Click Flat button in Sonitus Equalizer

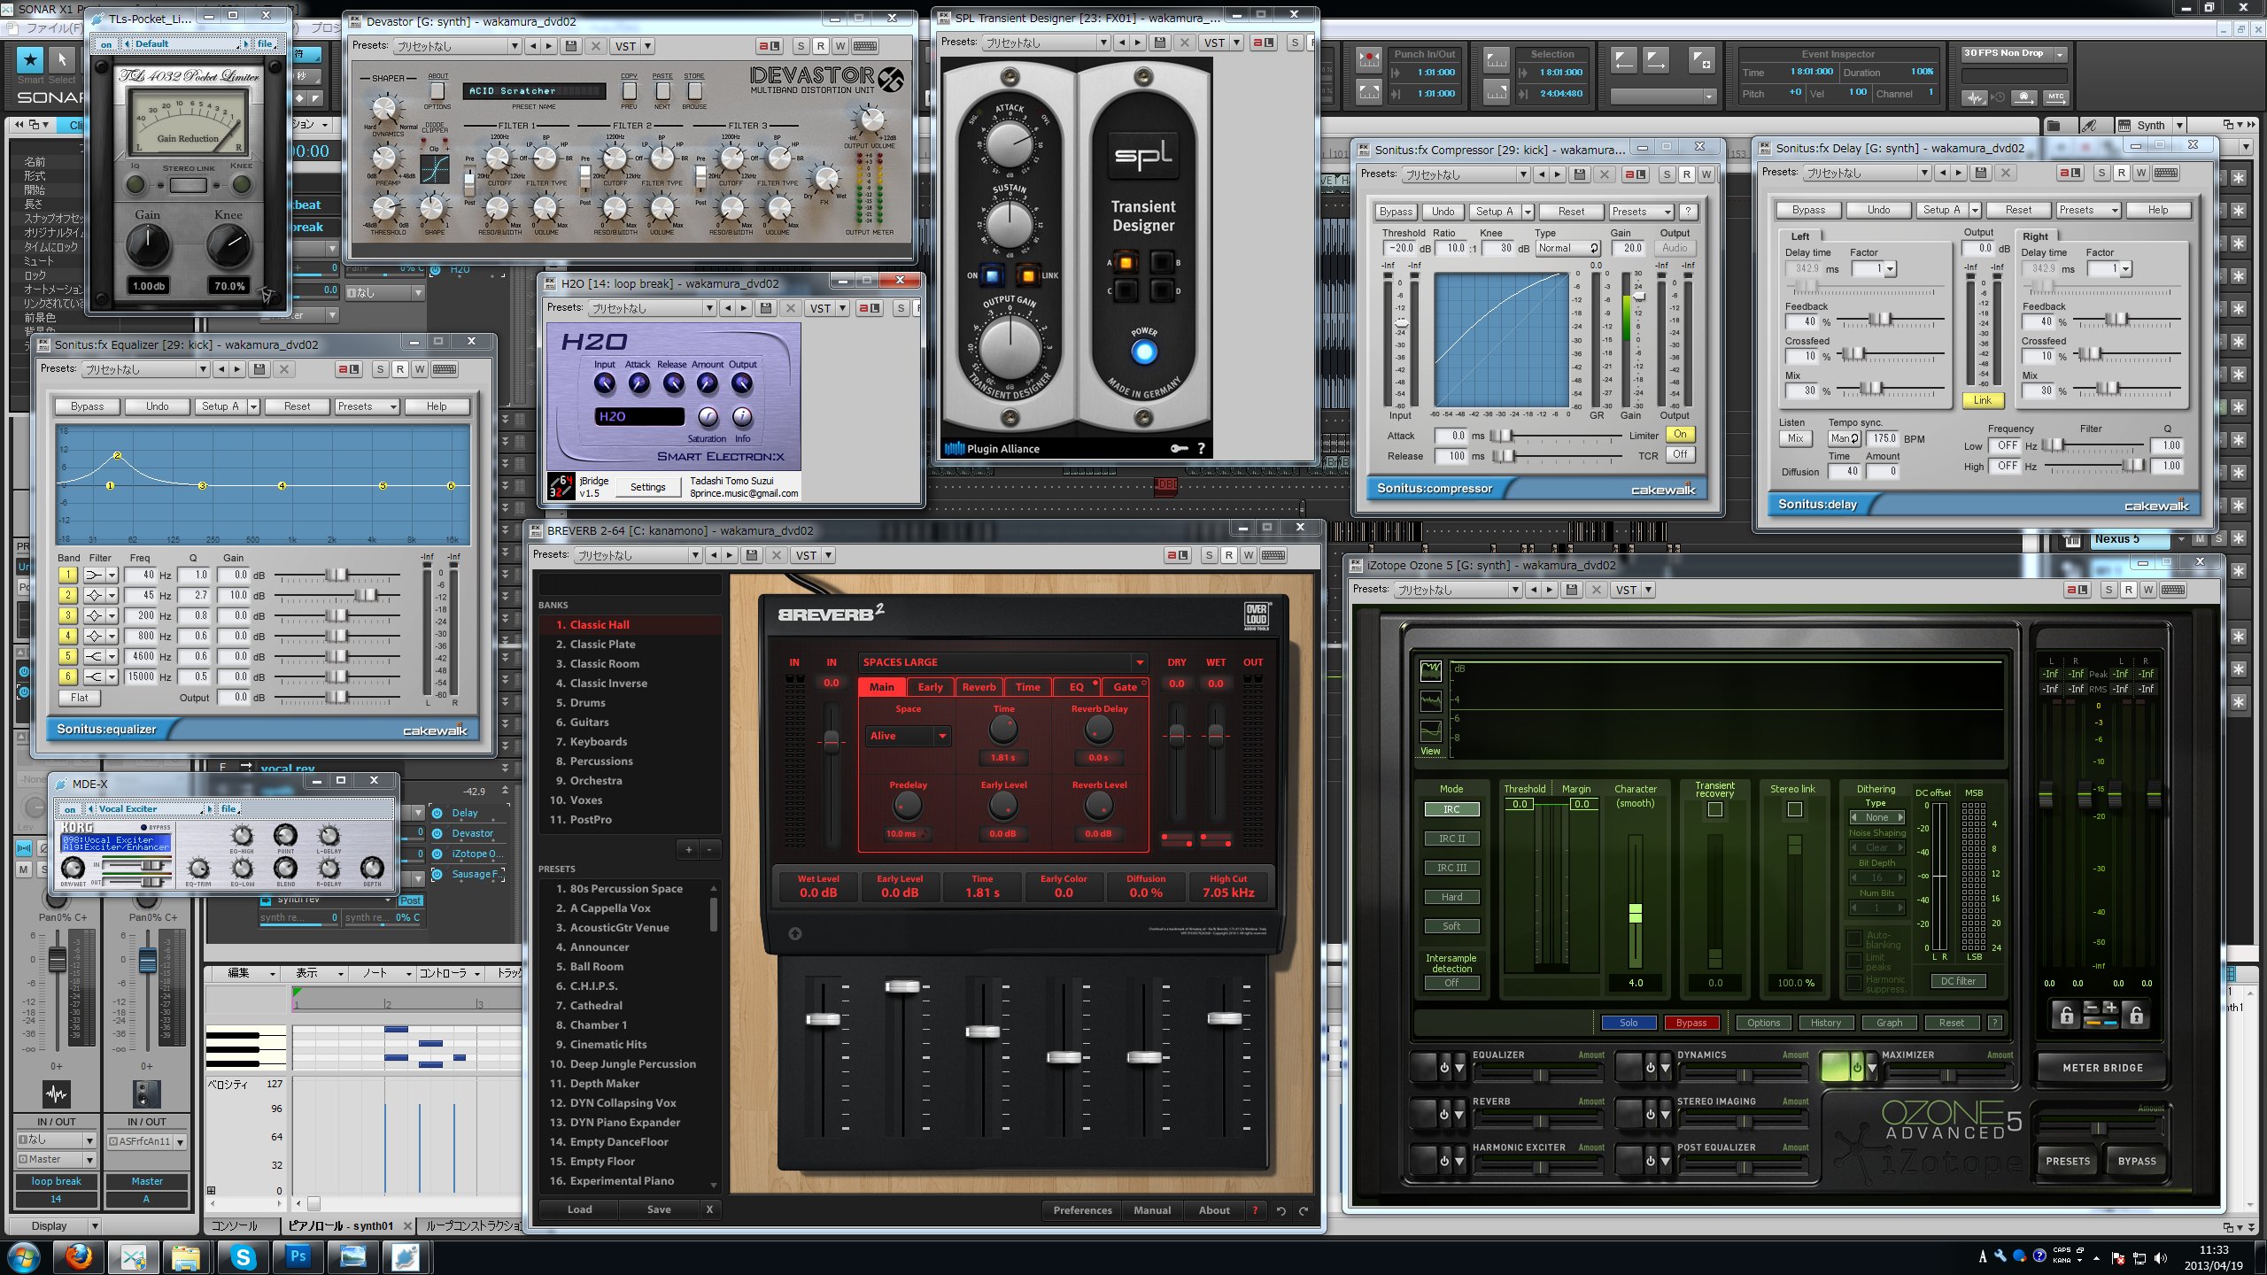tap(79, 698)
